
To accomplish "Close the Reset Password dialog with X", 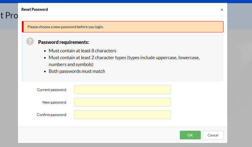I will point(222,10).
